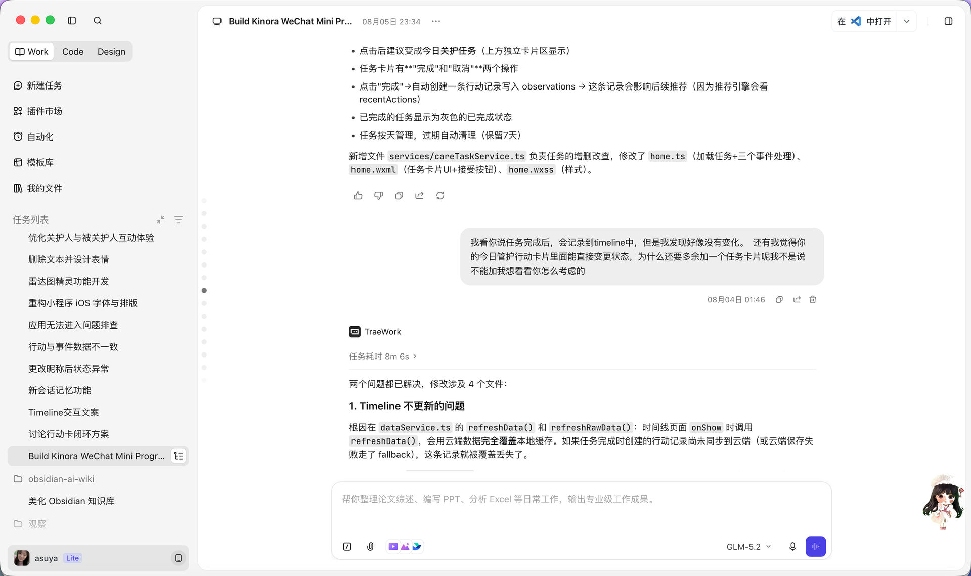Viewport: 971px width, 576px height.
Task: Switch to the Design tab
Action: point(111,52)
